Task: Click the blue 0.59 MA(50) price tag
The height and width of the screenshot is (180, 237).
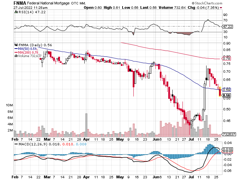Action: point(226,90)
